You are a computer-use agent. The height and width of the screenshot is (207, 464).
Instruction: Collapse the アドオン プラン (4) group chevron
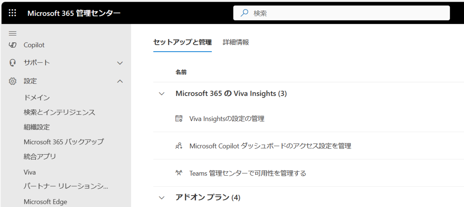(x=162, y=198)
